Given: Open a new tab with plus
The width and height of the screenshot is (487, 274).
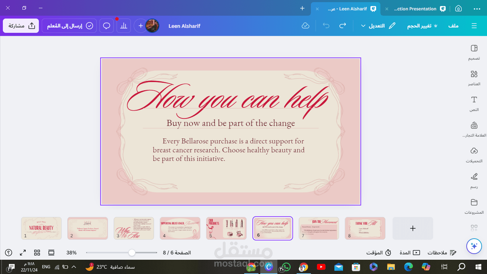Looking at the screenshot, I should pos(302,8).
